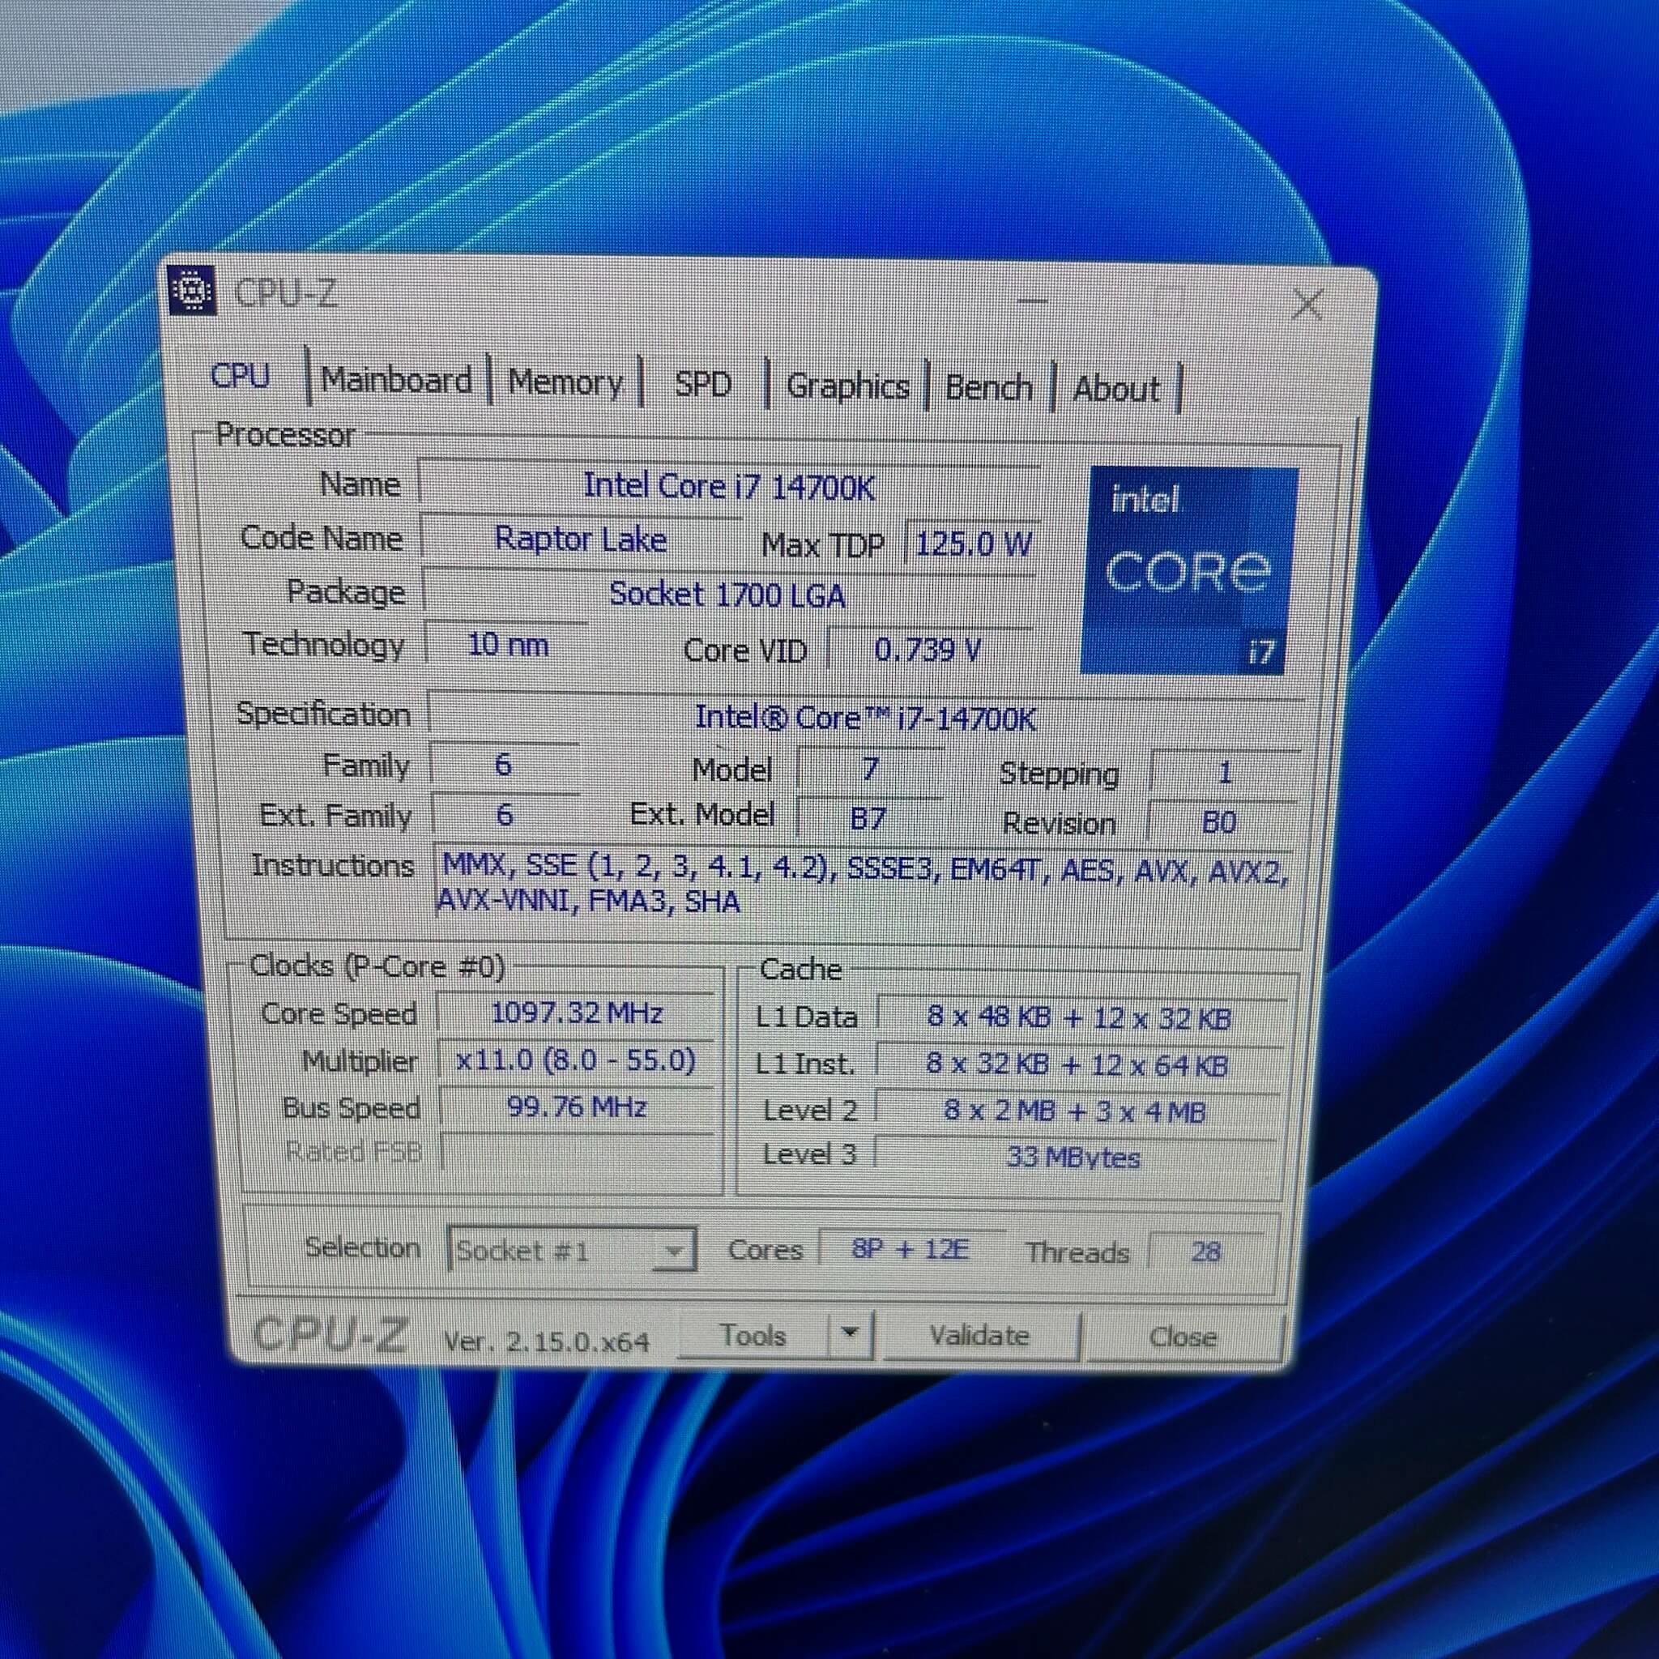Click the Code Name value Raptor Lake

tap(581, 539)
